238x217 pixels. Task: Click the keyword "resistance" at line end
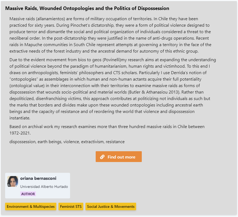[x=115, y=142]
